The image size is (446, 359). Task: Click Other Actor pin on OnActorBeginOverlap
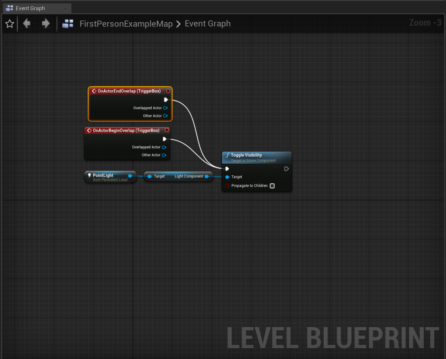pos(164,155)
